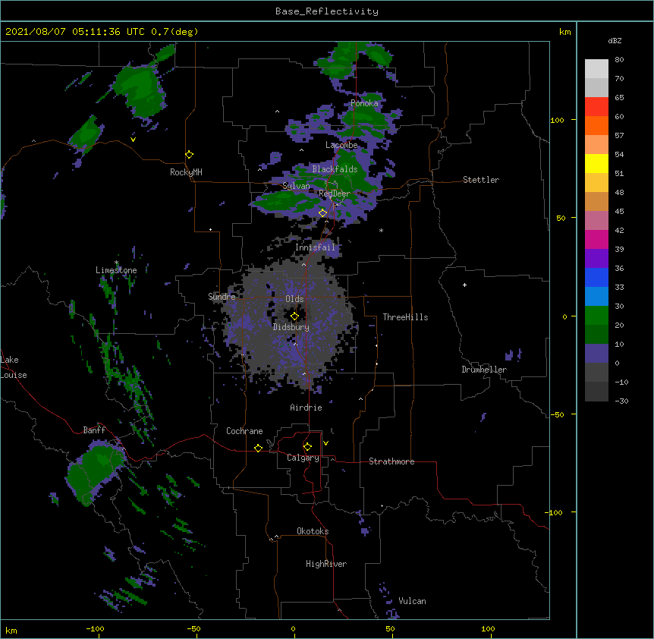Click the -50 tick on the bottom axis
The image size is (654, 639).
pos(193,628)
